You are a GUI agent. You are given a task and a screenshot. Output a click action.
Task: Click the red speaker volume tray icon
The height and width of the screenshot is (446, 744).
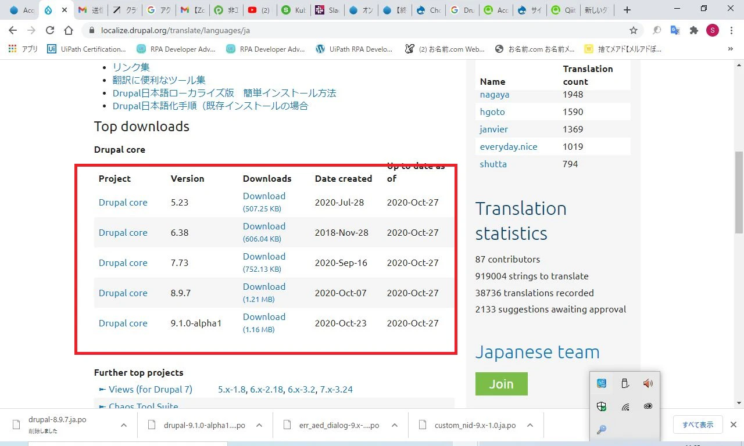pyautogui.click(x=648, y=383)
